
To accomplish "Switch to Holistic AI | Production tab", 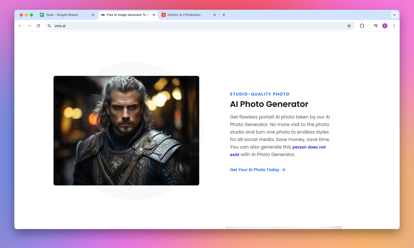I will (189, 15).
